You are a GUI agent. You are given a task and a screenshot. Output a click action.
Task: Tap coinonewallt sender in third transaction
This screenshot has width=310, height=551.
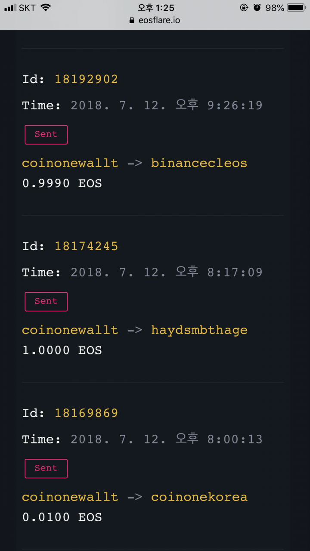click(x=70, y=497)
